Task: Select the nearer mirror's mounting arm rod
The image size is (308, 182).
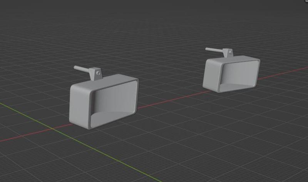Action: [82, 69]
